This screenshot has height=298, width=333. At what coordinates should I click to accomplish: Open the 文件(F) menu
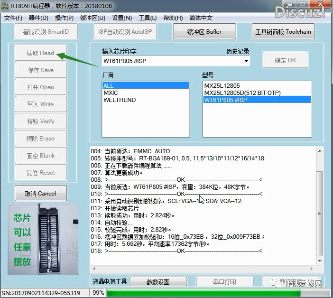coord(13,18)
